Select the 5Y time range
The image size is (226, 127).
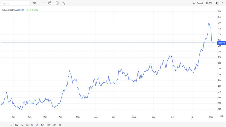click(x=37, y=125)
